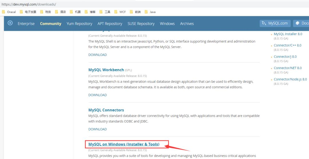The width and height of the screenshot is (309, 159).
Task: Open Connector/NET 8.0 sidebar link
Action: (x=288, y=68)
